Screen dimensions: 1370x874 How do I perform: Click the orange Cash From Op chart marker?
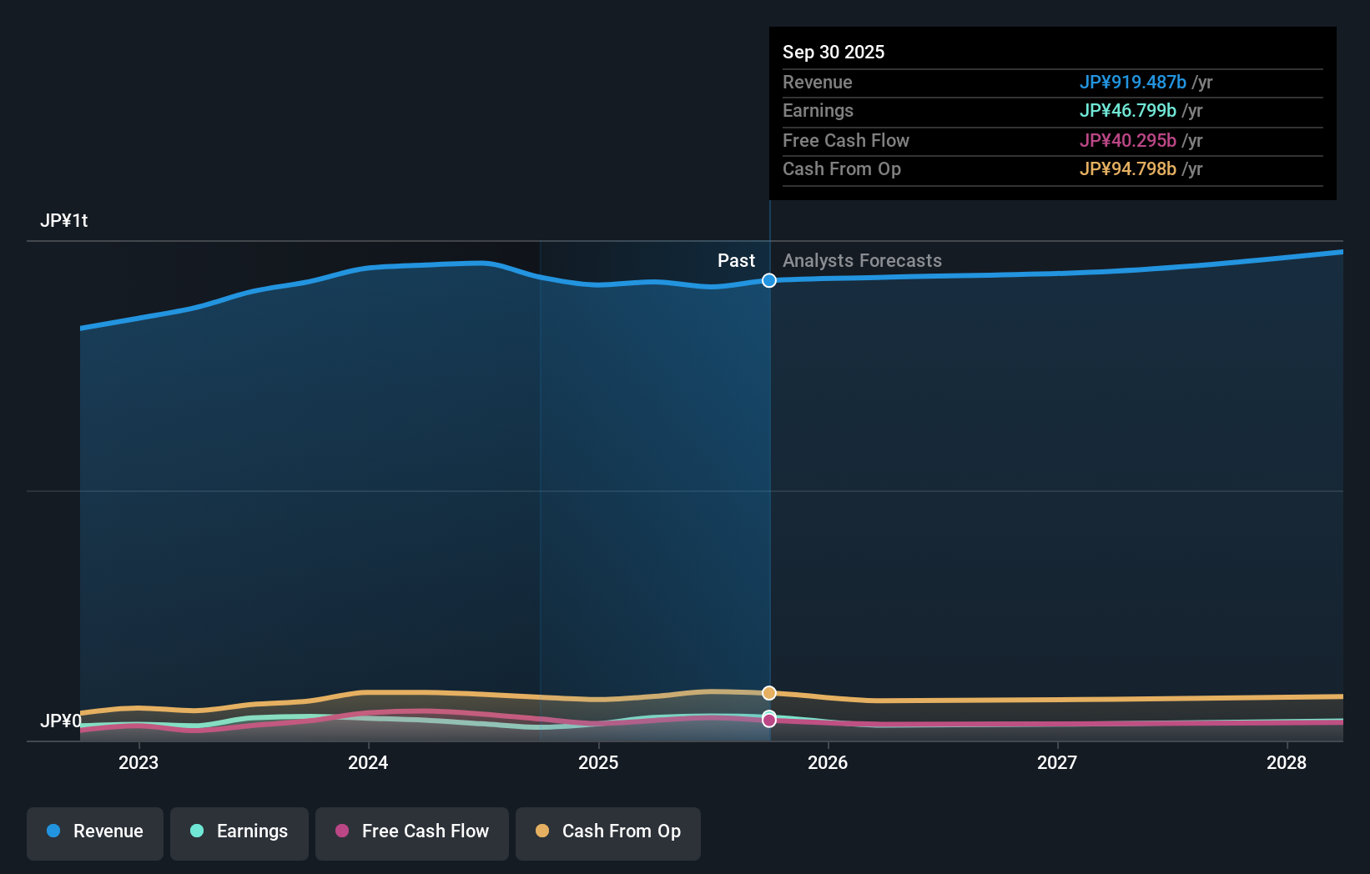tap(768, 692)
